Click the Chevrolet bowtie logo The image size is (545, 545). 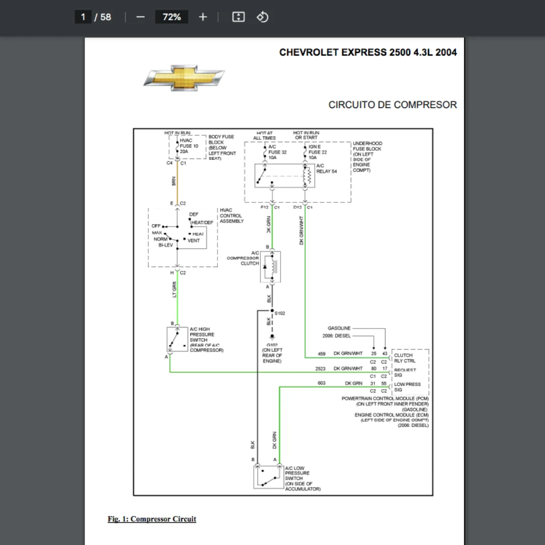click(x=184, y=78)
